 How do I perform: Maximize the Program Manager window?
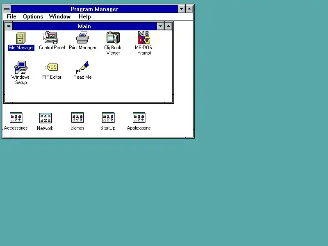point(189,9)
